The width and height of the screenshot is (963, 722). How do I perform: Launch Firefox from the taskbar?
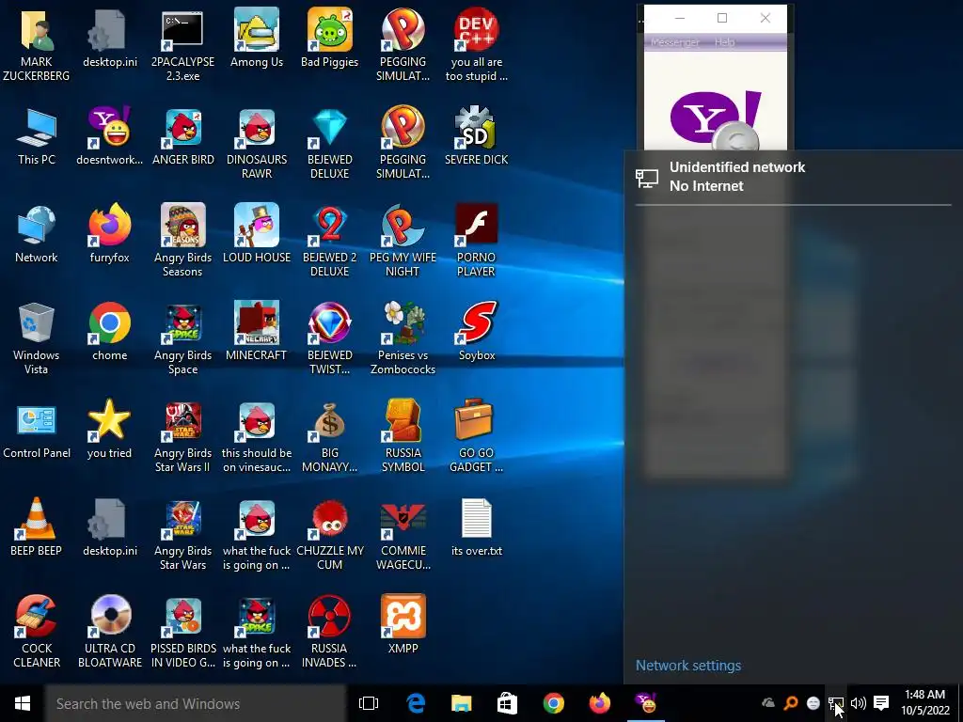[599, 703]
